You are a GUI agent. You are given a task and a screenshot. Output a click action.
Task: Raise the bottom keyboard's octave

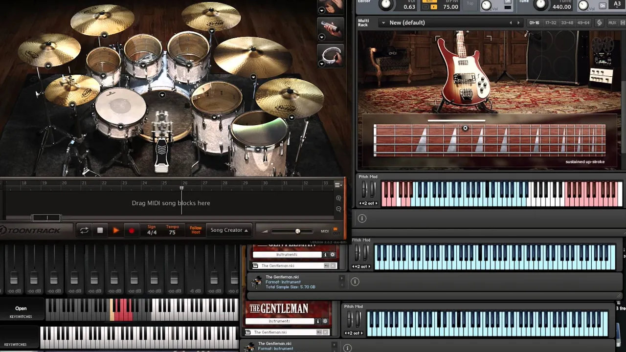[361, 333]
